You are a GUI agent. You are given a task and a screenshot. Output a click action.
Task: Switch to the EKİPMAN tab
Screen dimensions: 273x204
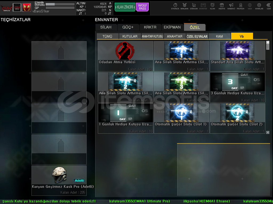click(x=172, y=27)
